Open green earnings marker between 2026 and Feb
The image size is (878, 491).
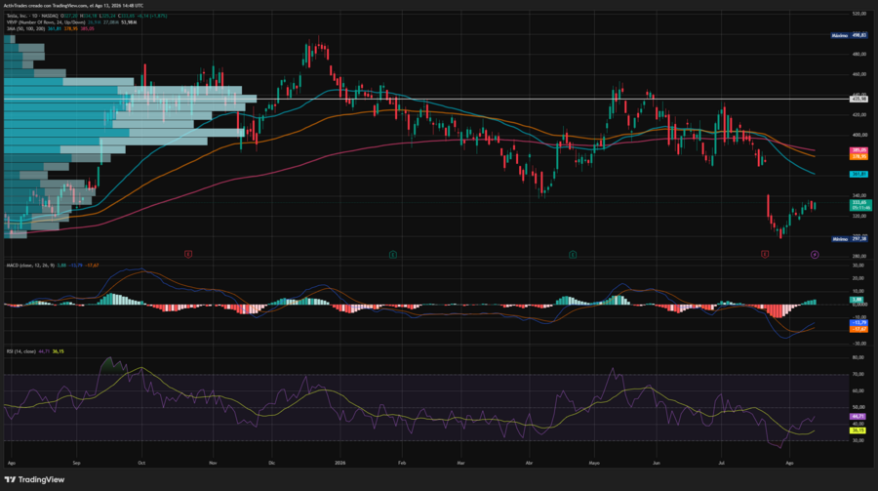[393, 255]
